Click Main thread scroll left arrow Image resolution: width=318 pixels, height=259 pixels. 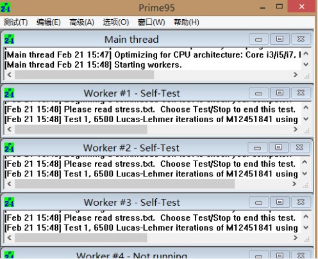click(x=10, y=75)
